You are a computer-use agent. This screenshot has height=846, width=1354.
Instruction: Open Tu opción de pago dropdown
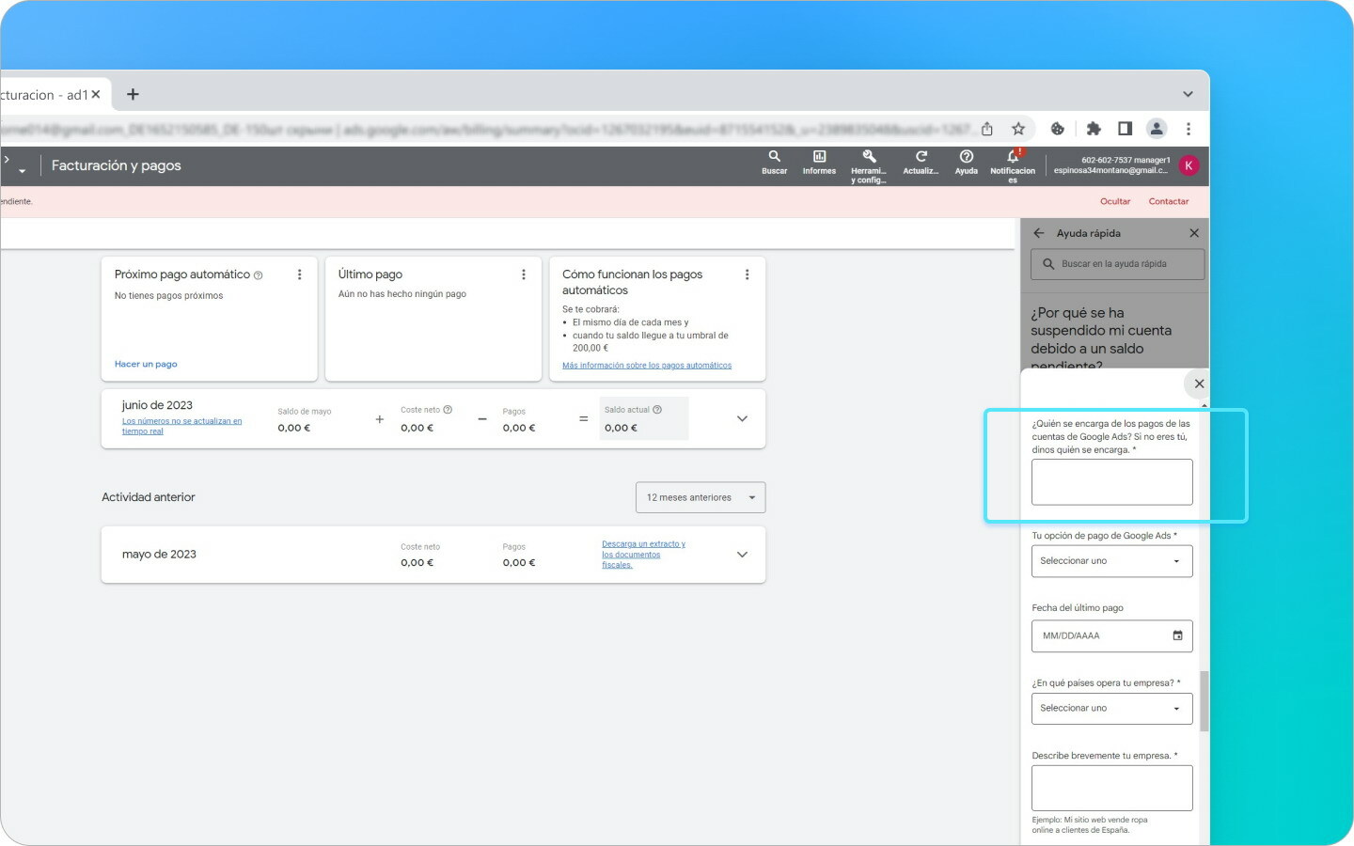(1112, 561)
